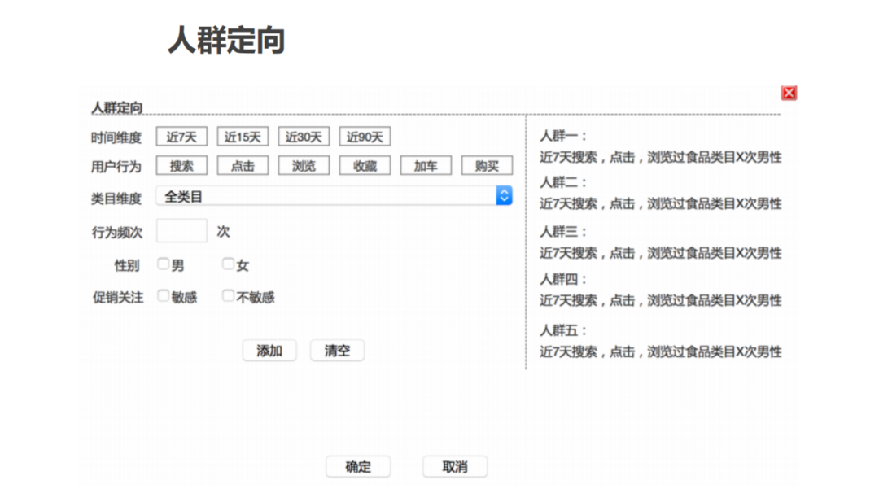Image resolution: width=879 pixels, height=493 pixels.
Task: Click the 添加 button
Action: click(269, 351)
